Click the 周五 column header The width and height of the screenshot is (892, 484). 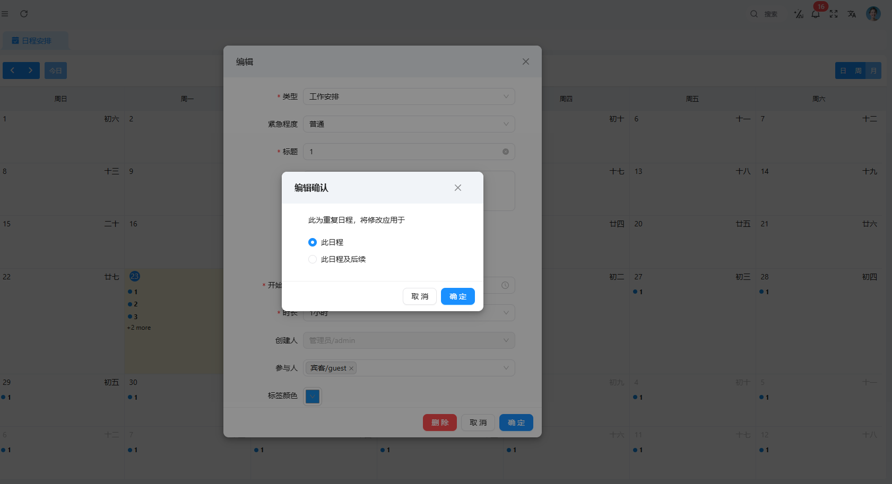(x=692, y=99)
